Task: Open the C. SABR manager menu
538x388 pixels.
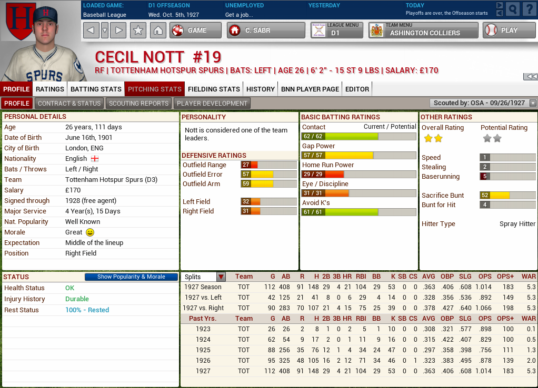Action: click(266, 30)
